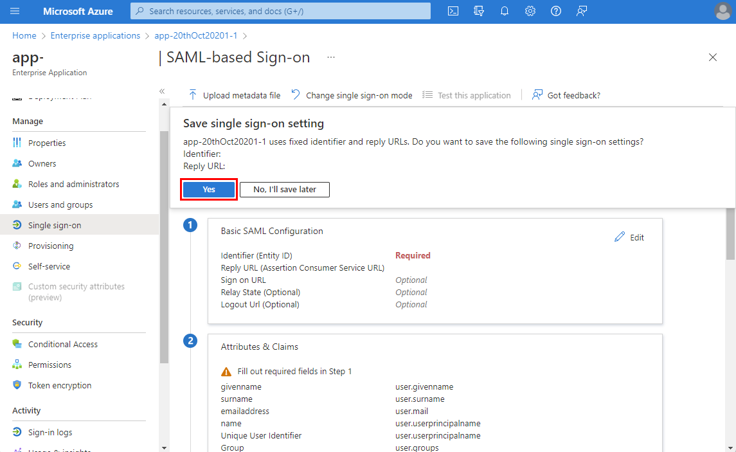Go to Home breadcrumb
This screenshot has height=452, width=736.
click(x=24, y=35)
